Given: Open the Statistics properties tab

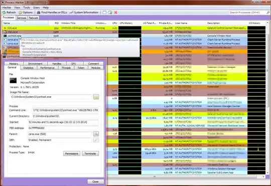Looking at the screenshot, I should [x=28, y=68].
